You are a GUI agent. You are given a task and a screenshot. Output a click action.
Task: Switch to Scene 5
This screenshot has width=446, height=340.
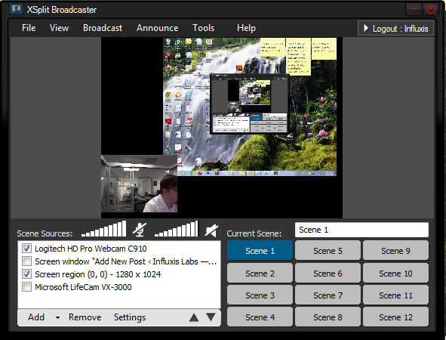pyautogui.click(x=328, y=251)
